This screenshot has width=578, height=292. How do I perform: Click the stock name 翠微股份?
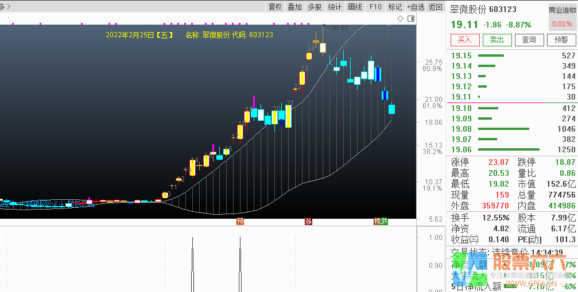tap(468, 9)
